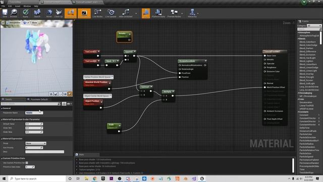Enable Use Custom Primitive Data checkbox
Screen dimensions: 323x182
pos(27,163)
